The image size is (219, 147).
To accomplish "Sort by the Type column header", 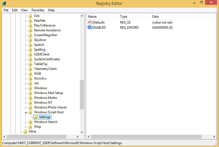I will coord(134,17).
